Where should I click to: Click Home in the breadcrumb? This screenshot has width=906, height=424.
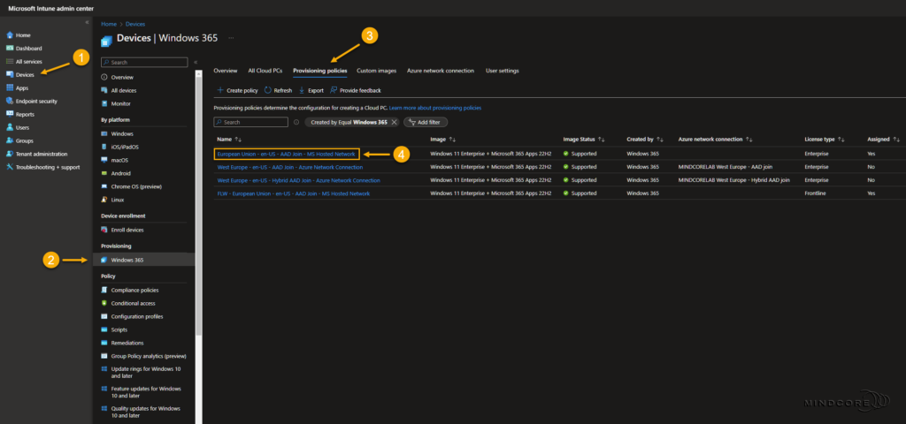tap(108, 24)
